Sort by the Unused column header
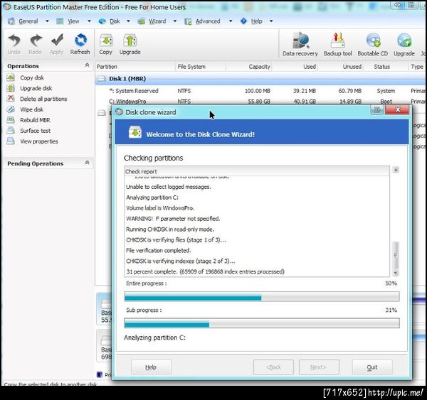The height and width of the screenshot is (400, 427). point(340,67)
